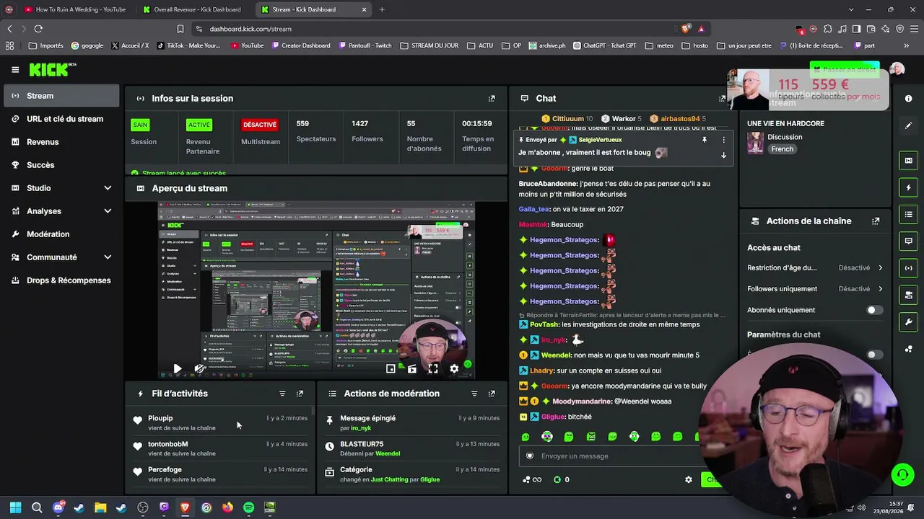
Task: Play the stream preview
Action: (177, 368)
